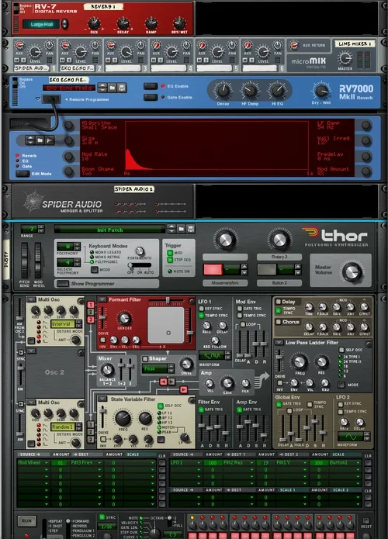Toggle RV7000 Gate Enable button
Viewport: 388px width, 539px height.
[151, 97]
